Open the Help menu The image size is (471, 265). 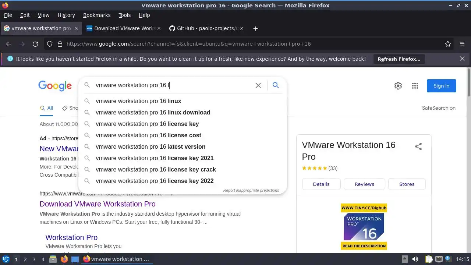(x=144, y=15)
